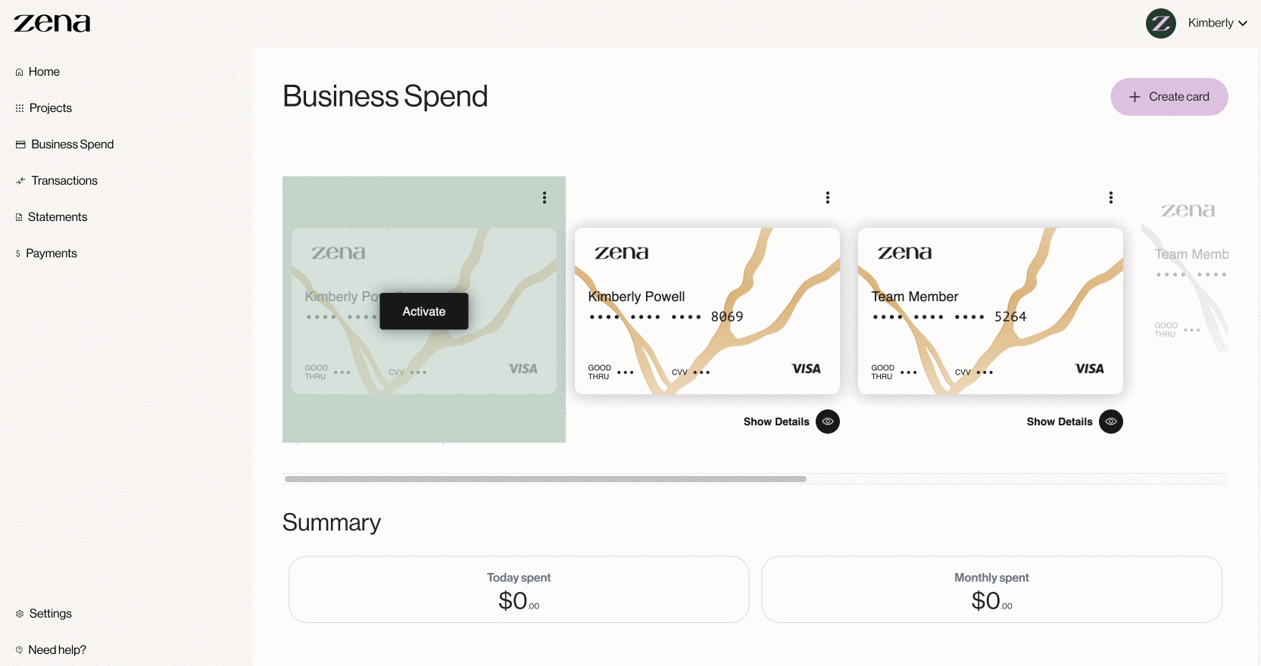Go to Transactions in sidebar
The height and width of the screenshot is (666, 1261).
[x=64, y=181]
